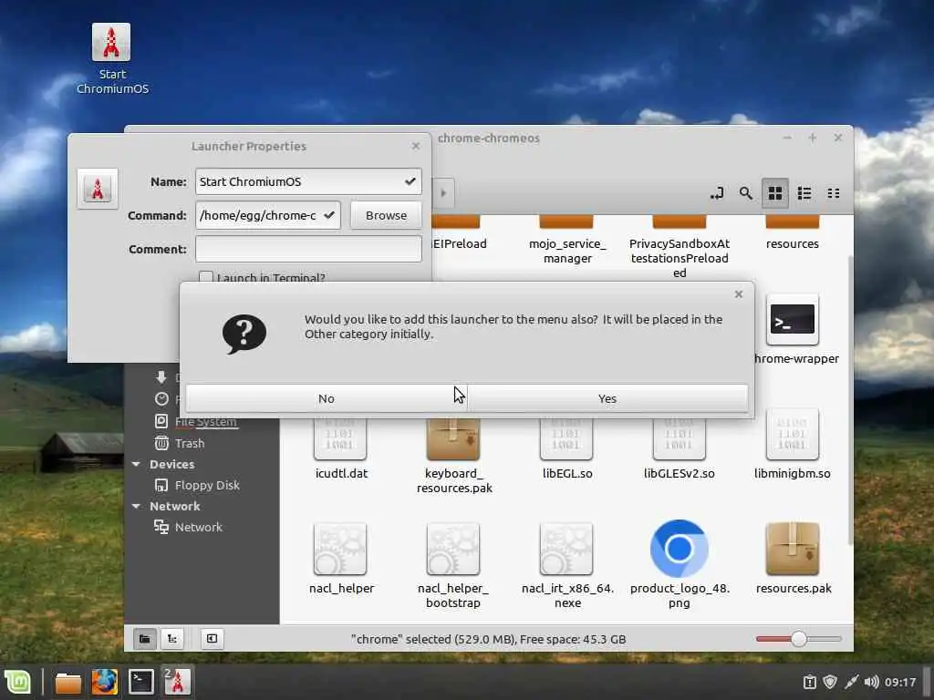Select the nacl_helper_bootstrap executable

point(453,565)
